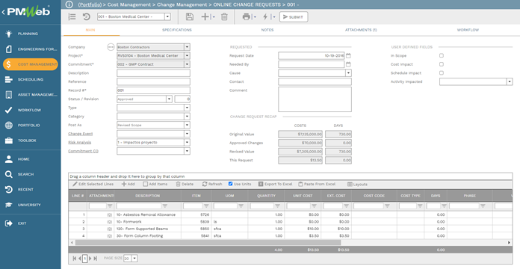Open the info icon beside Portfolio breadcrumb
Screen dimensions: 520x269
click(x=69, y=4)
